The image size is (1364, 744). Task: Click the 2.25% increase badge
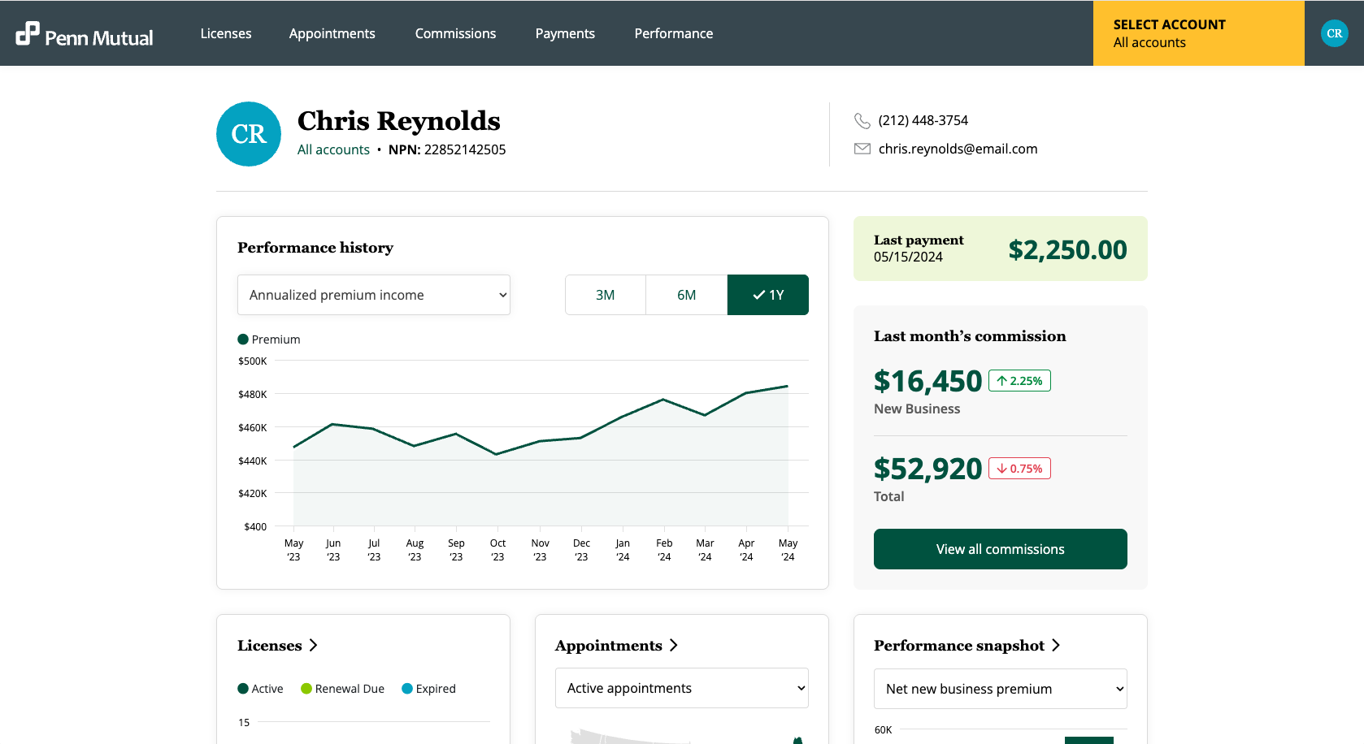click(x=1019, y=381)
